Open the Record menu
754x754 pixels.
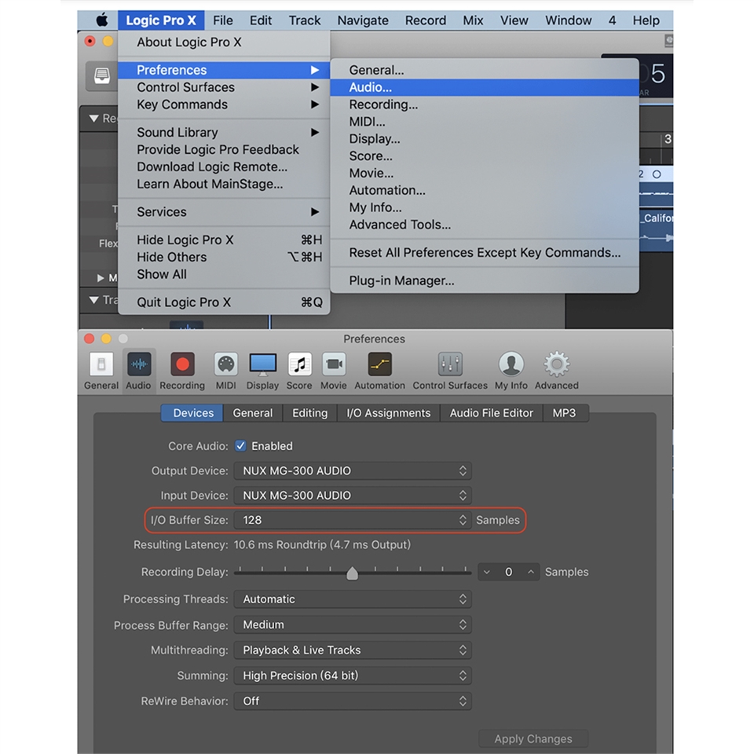tap(426, 20)
